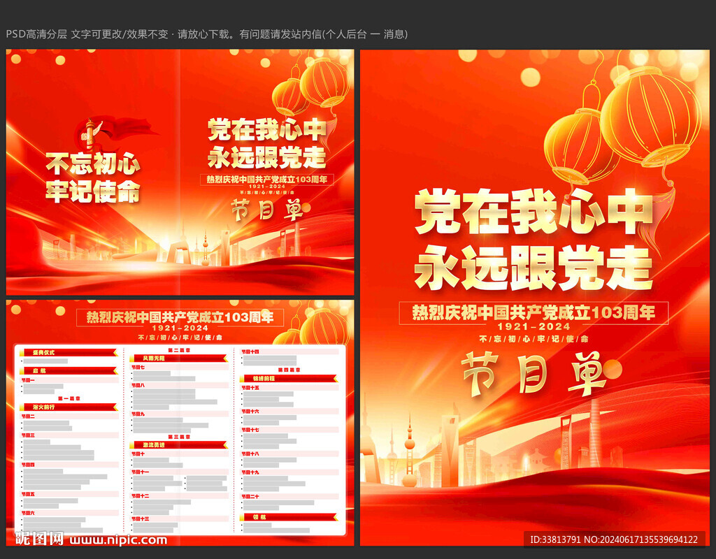Click 党在我心中 title on the large cover
This screenshot has width=716, height=559.
pyautogui.click(x=534, y=212)
